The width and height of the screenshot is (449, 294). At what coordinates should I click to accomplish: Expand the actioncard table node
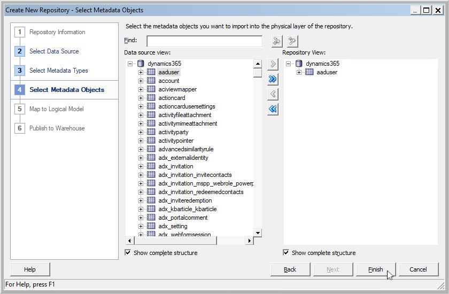click(141, 98)
